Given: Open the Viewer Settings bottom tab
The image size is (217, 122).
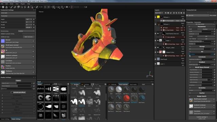Looking at the screenshot, I should [5, 119].
